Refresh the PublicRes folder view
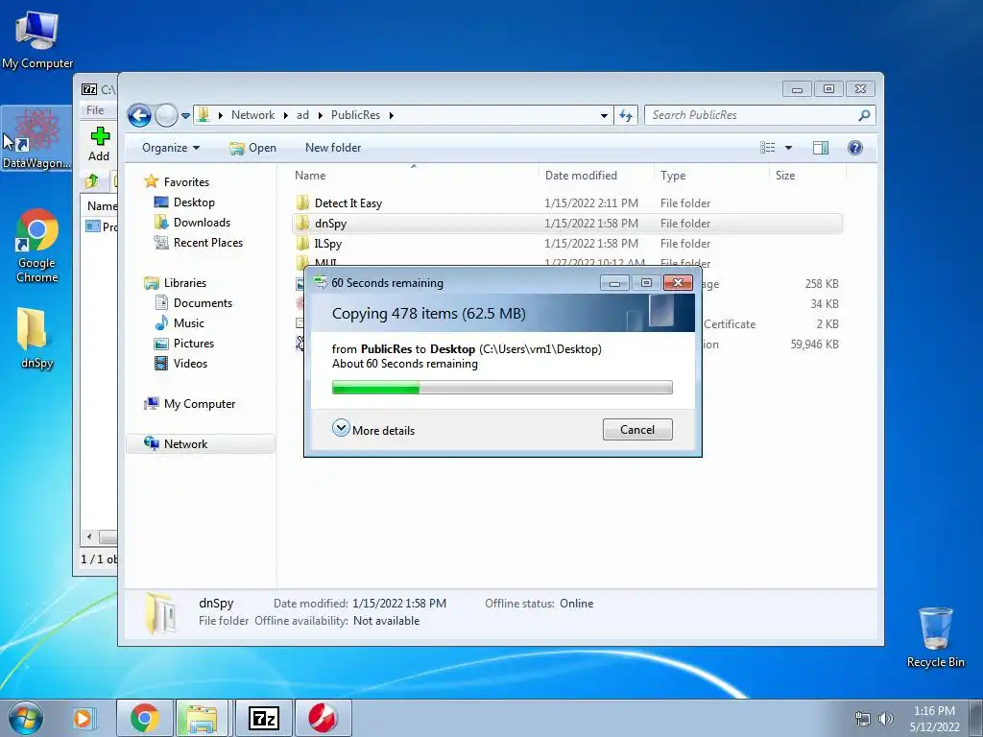 626,115
